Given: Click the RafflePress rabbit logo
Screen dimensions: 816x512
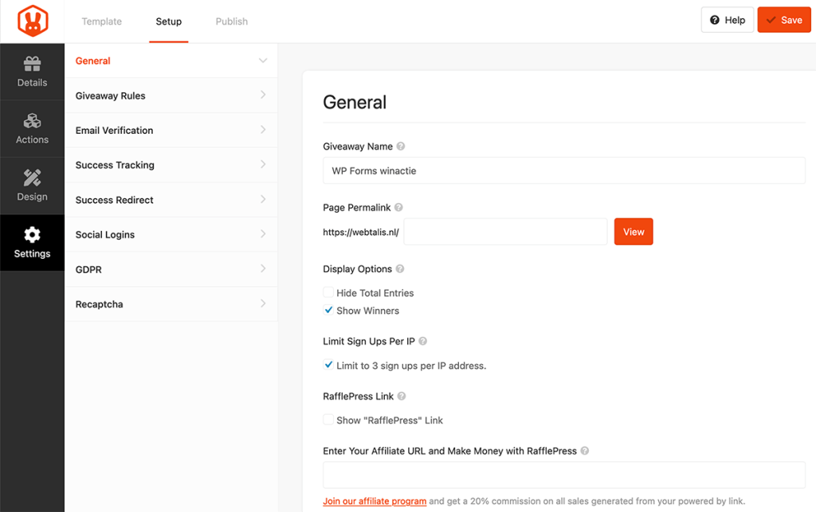Looking at the screenshot, I should coord(32,21).
